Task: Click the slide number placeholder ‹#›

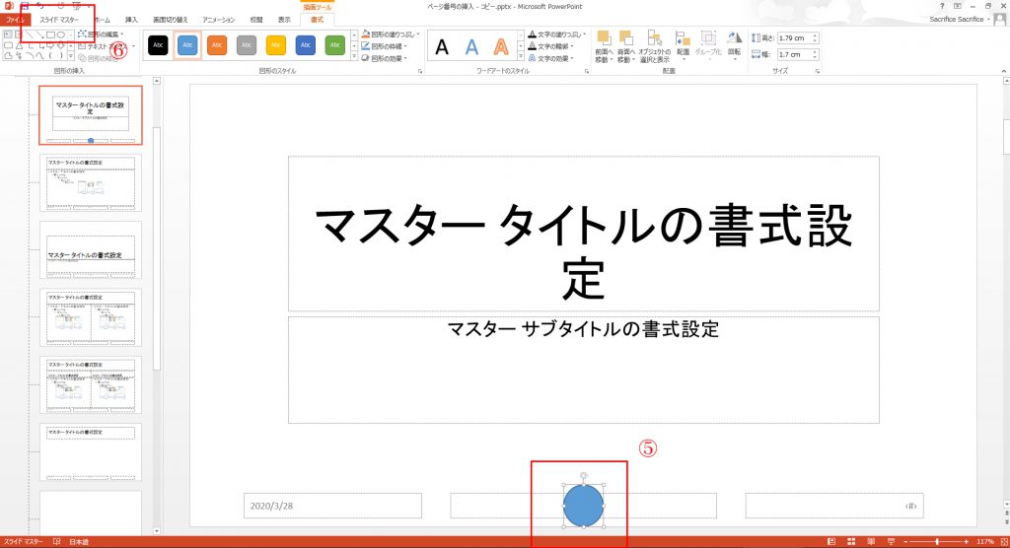Action: tap(834, 506)
